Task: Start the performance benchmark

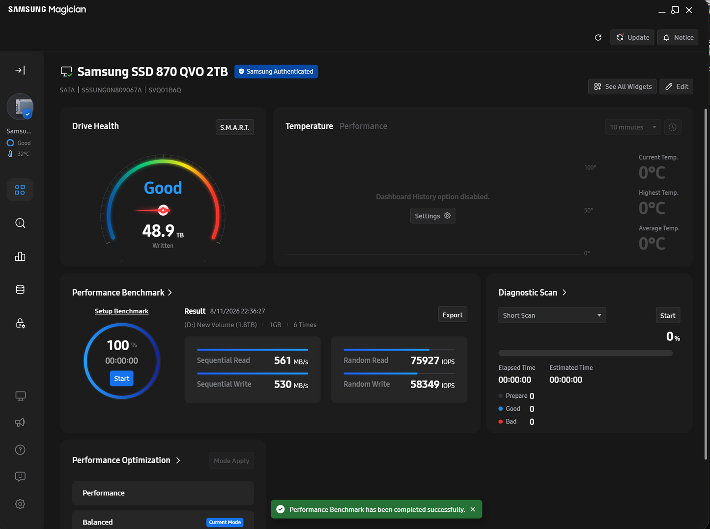Action: [x=122, y=378]
